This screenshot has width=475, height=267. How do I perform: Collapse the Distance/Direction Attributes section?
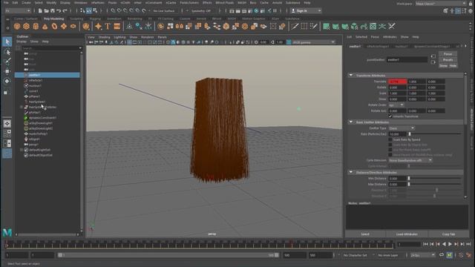[x=351, y=172]
